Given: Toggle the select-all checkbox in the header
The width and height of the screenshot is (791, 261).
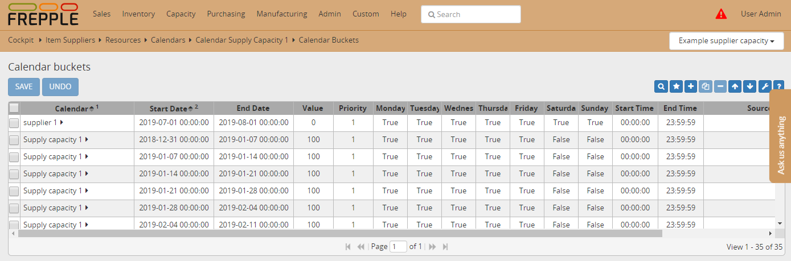Looking at the screenshot, I should [x=14, y=108].
